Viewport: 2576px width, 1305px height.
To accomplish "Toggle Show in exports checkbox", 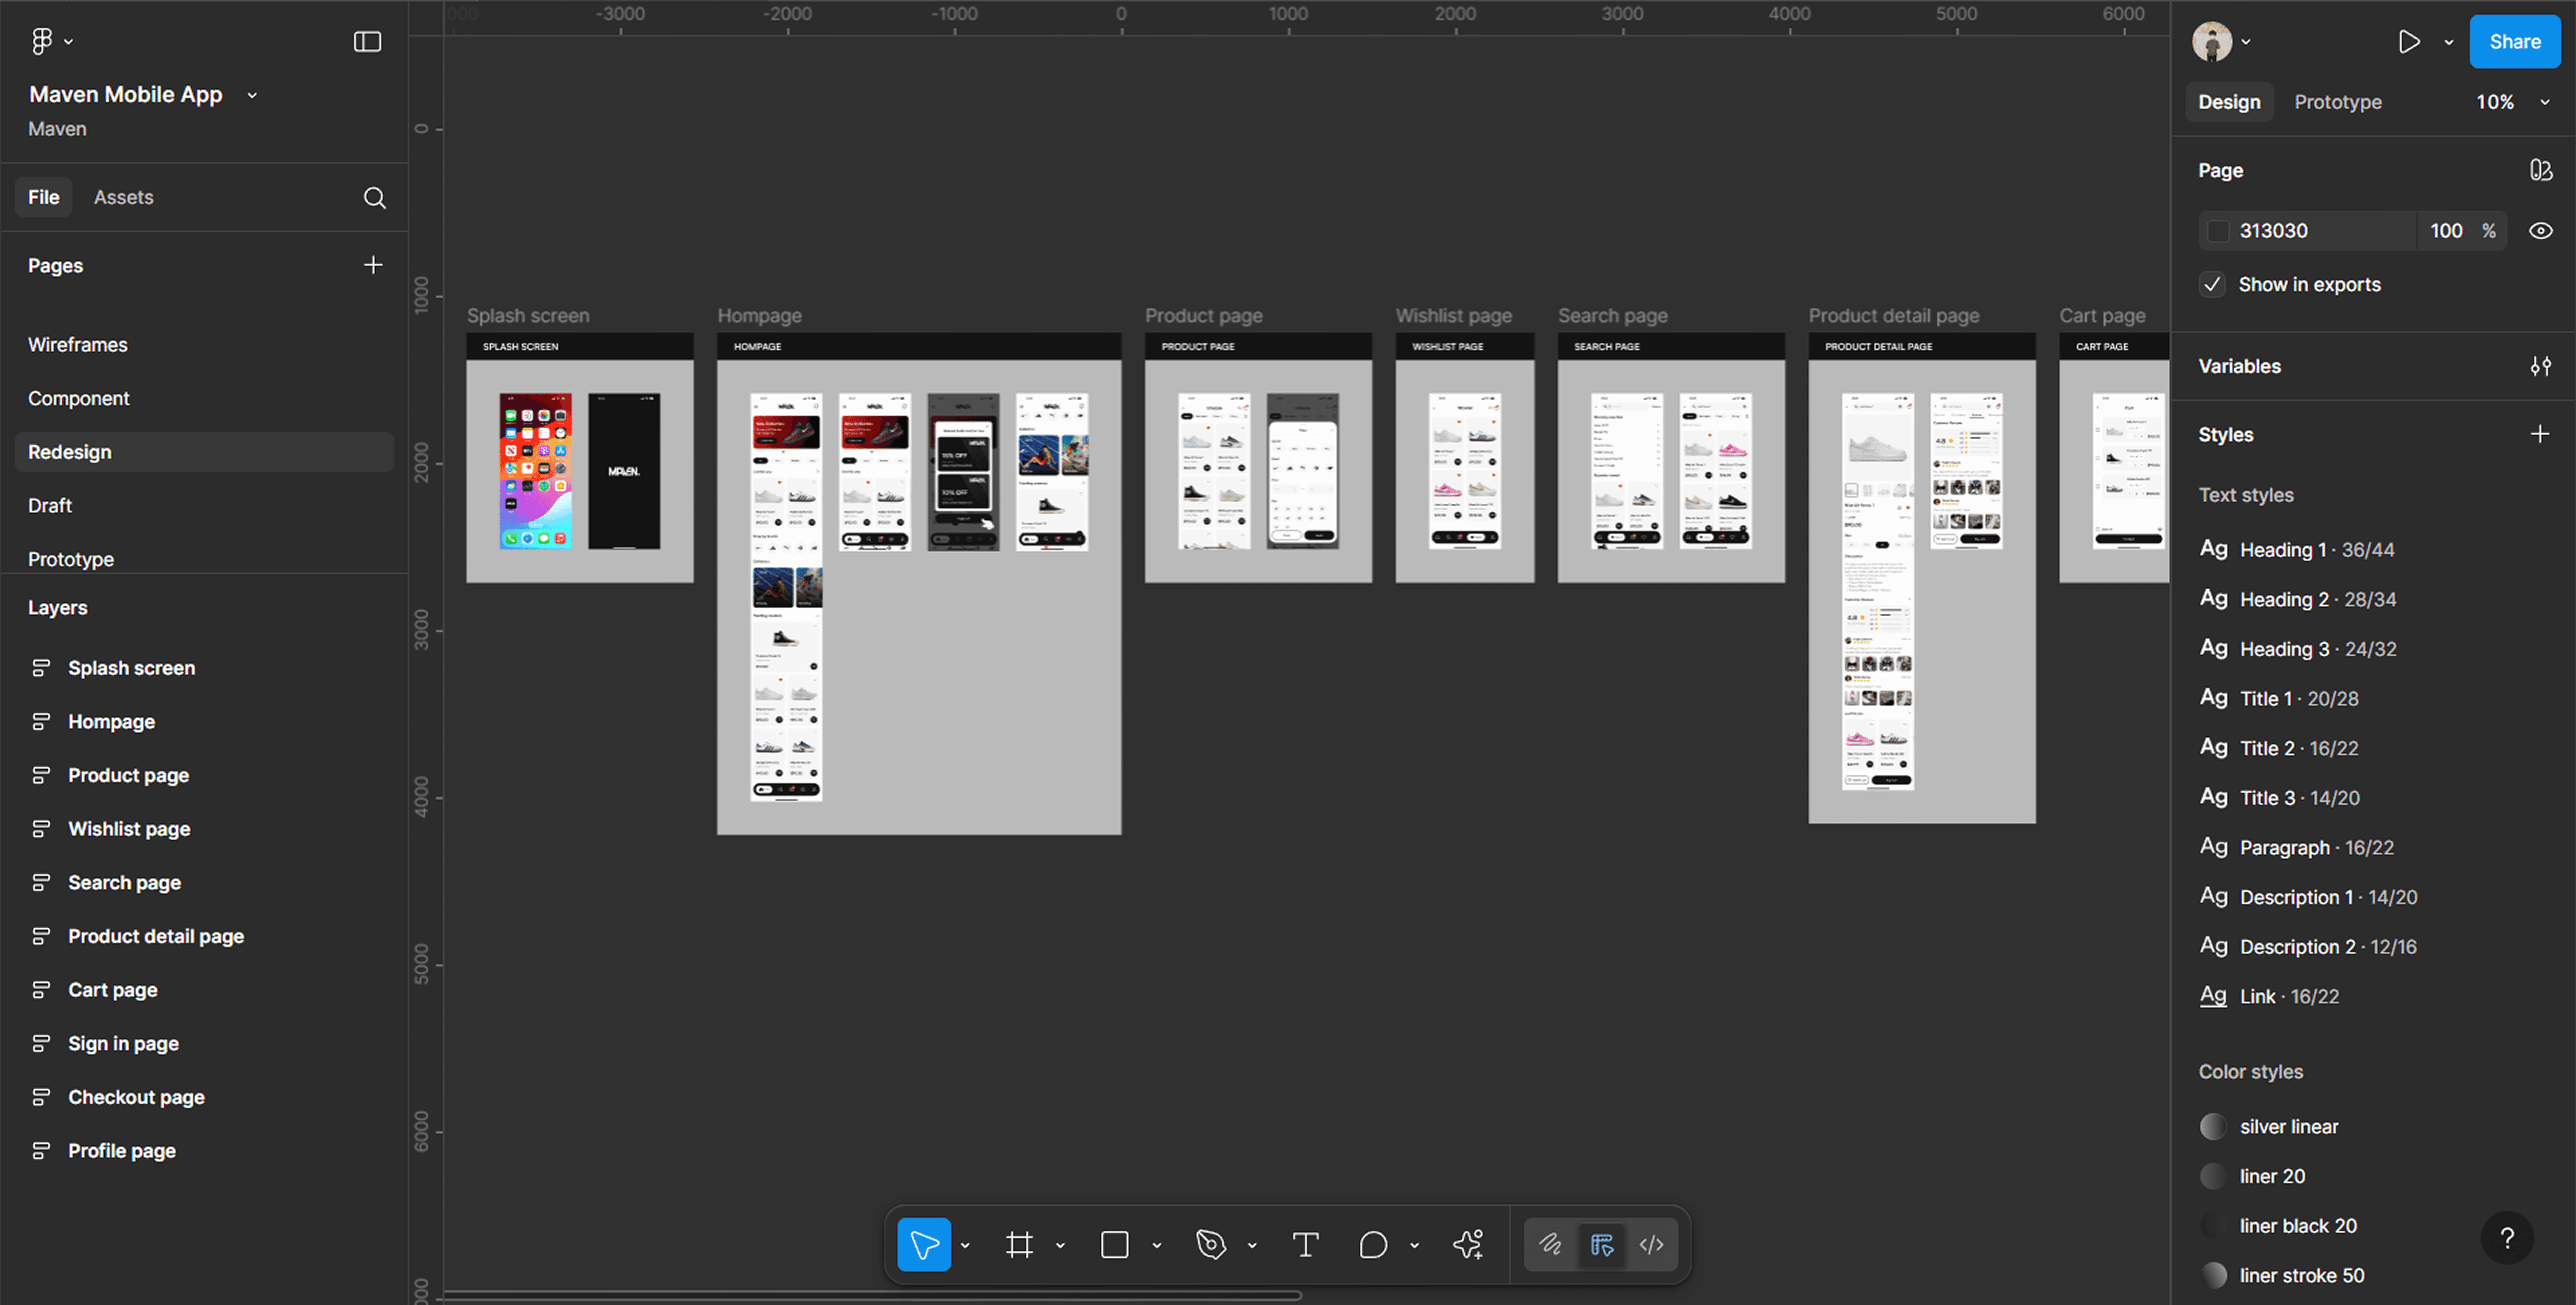I will coord(2212,284).
